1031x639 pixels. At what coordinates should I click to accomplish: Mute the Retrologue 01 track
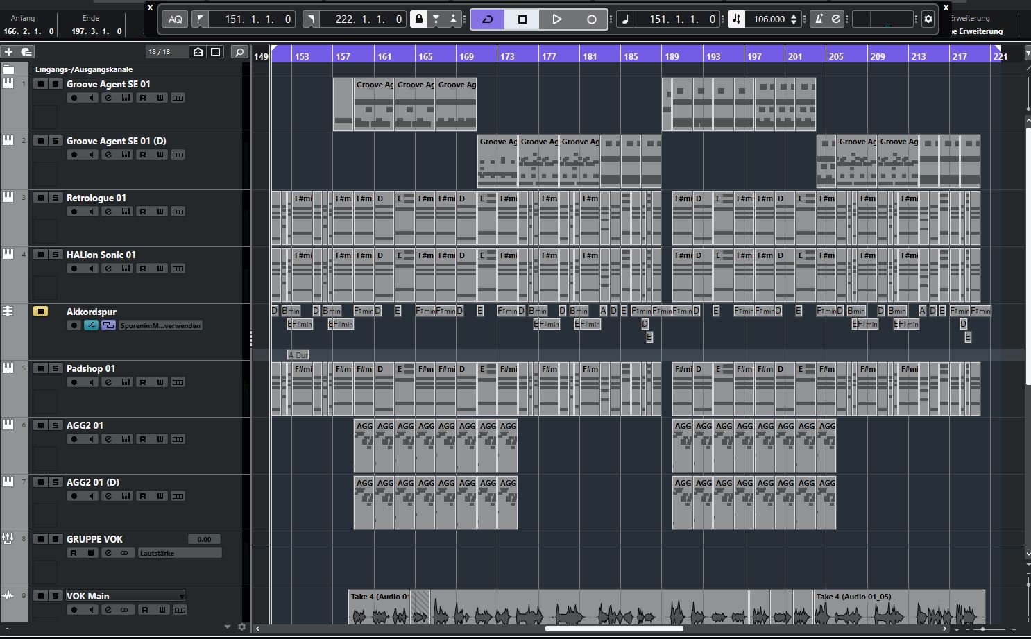41,198
